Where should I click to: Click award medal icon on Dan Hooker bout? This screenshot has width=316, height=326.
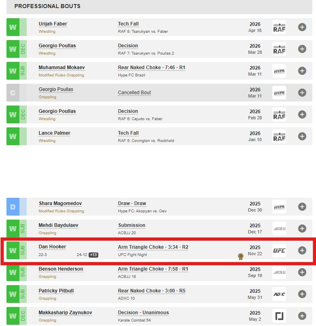pyautogui.click(x=240, y=256)
